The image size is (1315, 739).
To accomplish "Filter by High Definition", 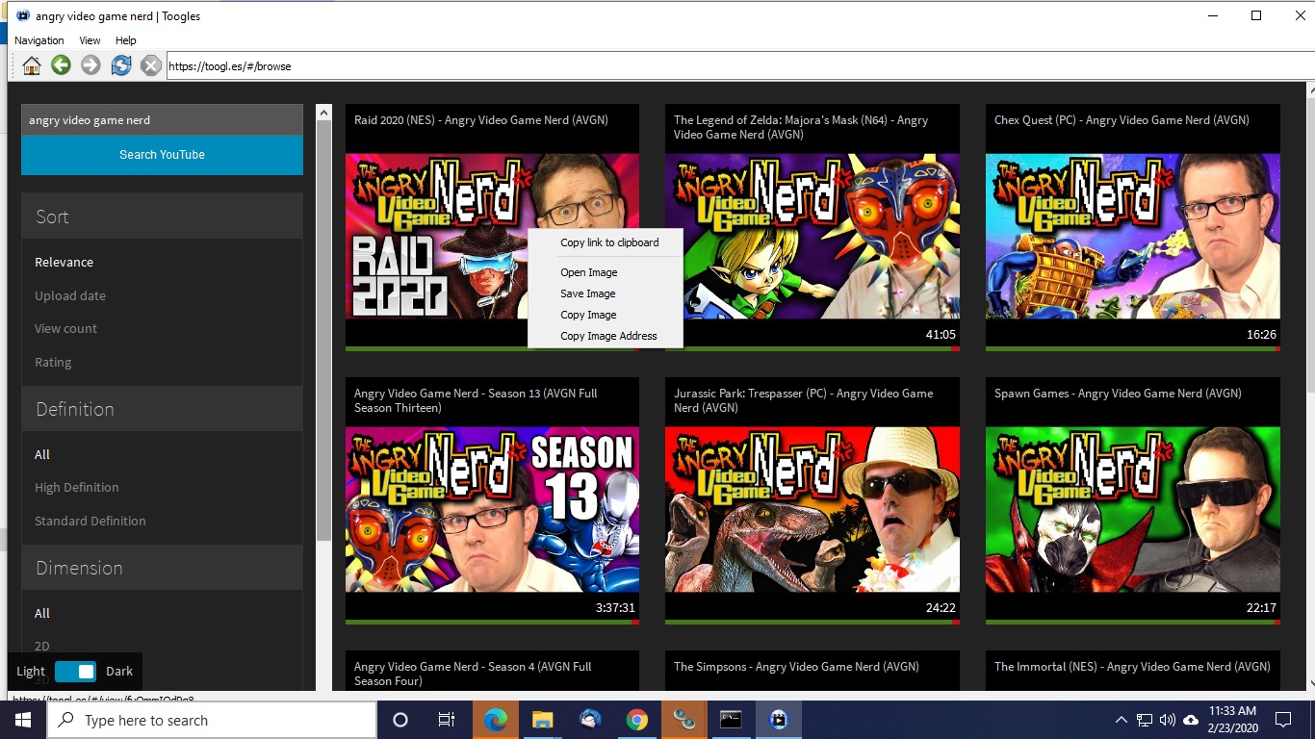I will point(77,487).
